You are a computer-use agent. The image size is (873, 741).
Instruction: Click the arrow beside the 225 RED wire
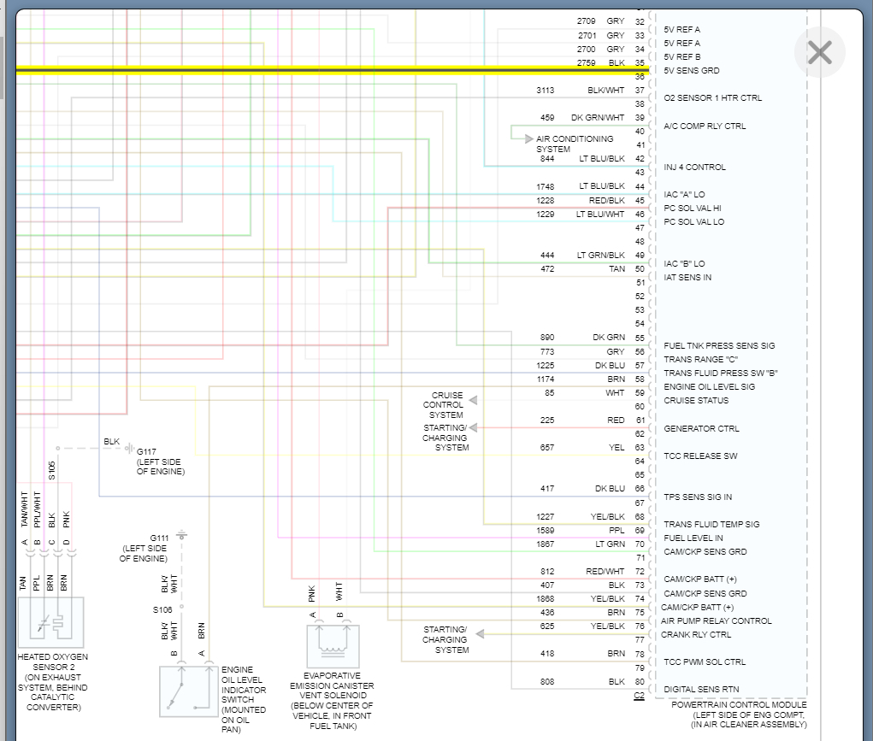pos(473,427)
